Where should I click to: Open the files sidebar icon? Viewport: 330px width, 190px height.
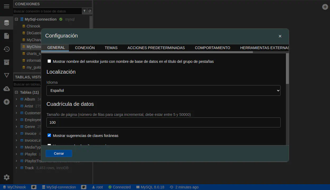point(7,36)
